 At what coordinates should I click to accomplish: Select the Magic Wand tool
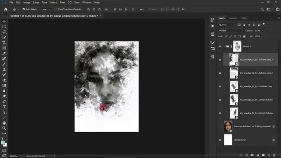click(x=4, y=37)
